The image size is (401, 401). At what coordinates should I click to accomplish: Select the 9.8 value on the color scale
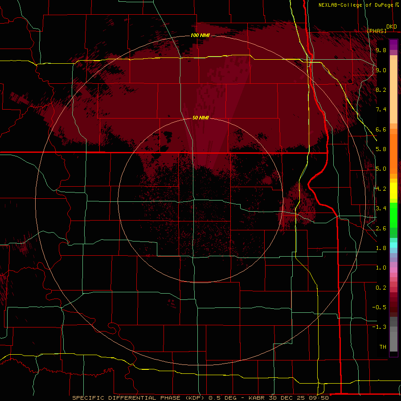[x=381, y=50]
